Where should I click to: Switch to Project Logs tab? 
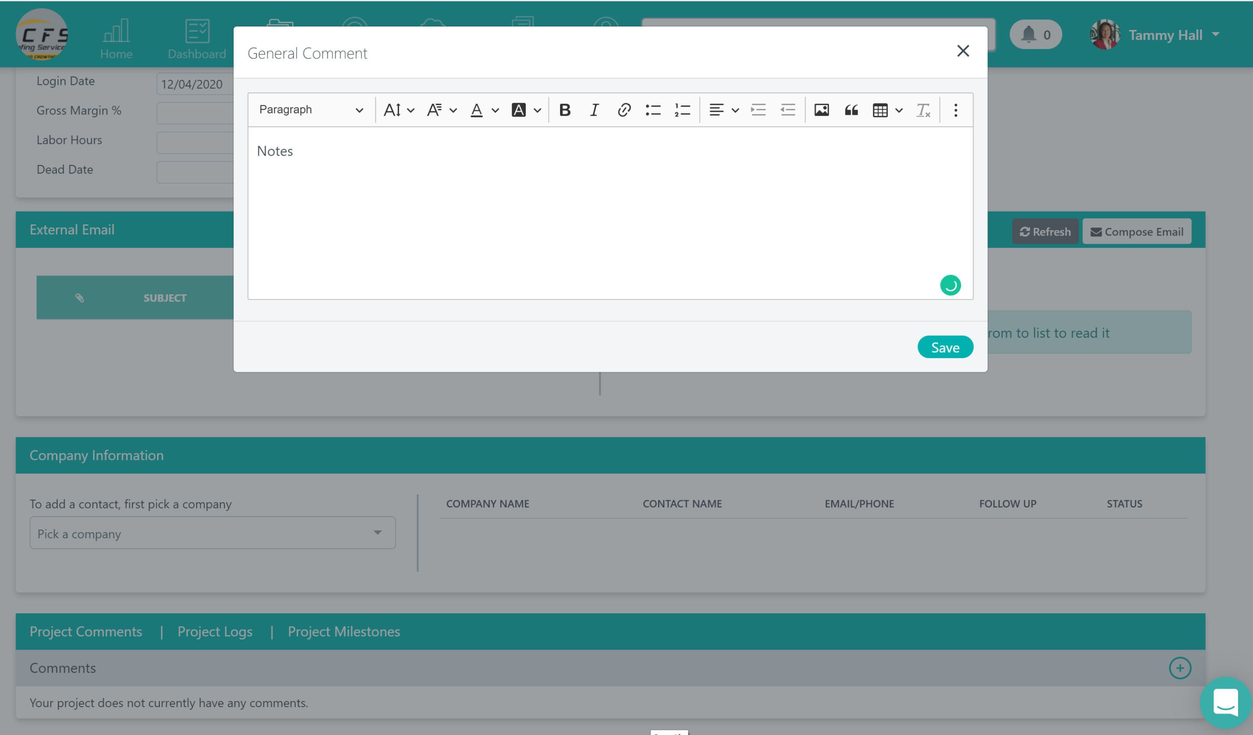[x=215, y=631]
